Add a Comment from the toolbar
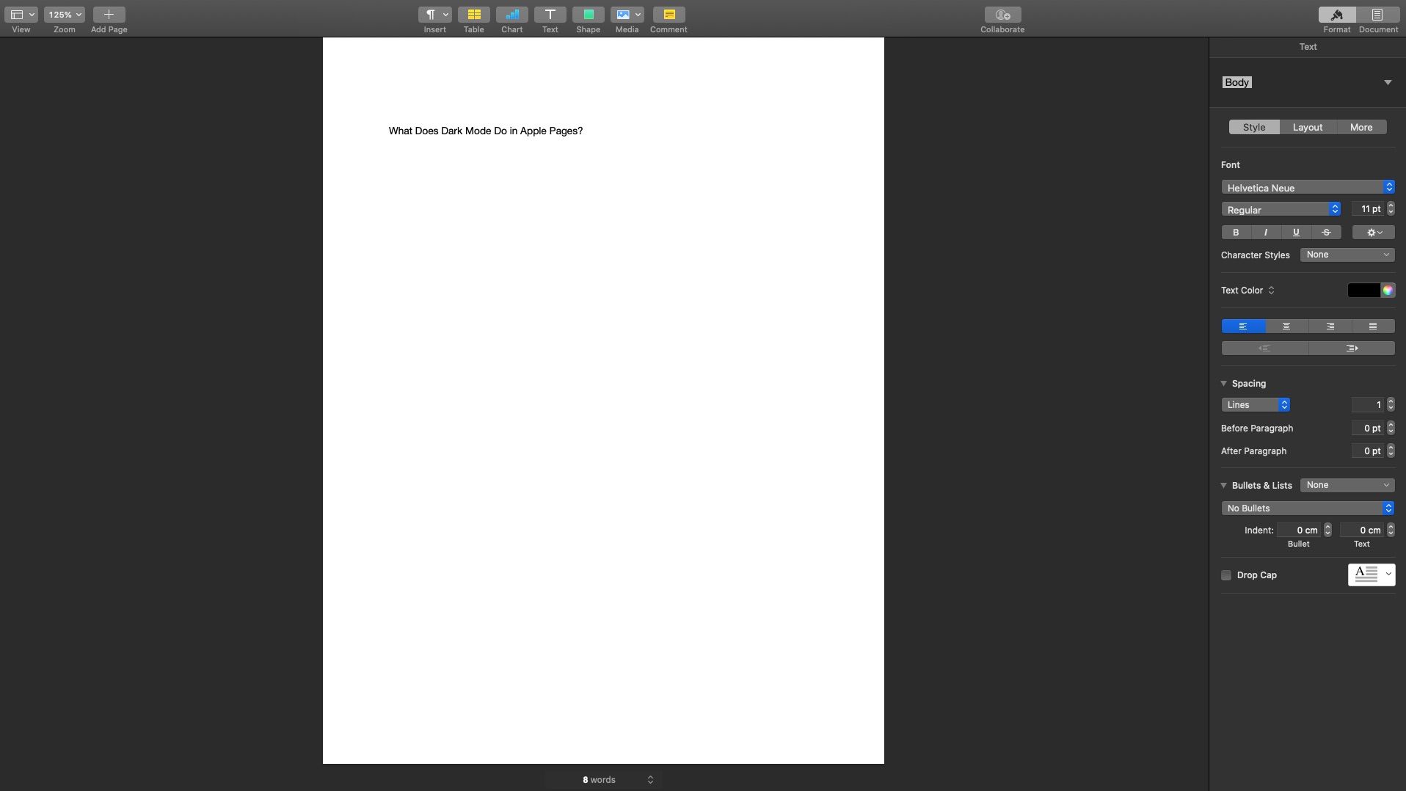 pos(669,15)
